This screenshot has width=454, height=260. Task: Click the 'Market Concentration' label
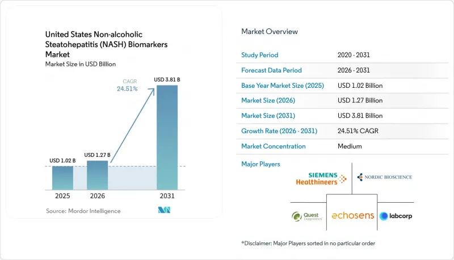(x=274, y=146)
